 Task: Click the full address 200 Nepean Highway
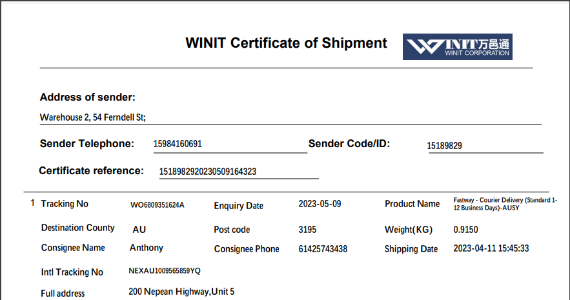[181, 292]
